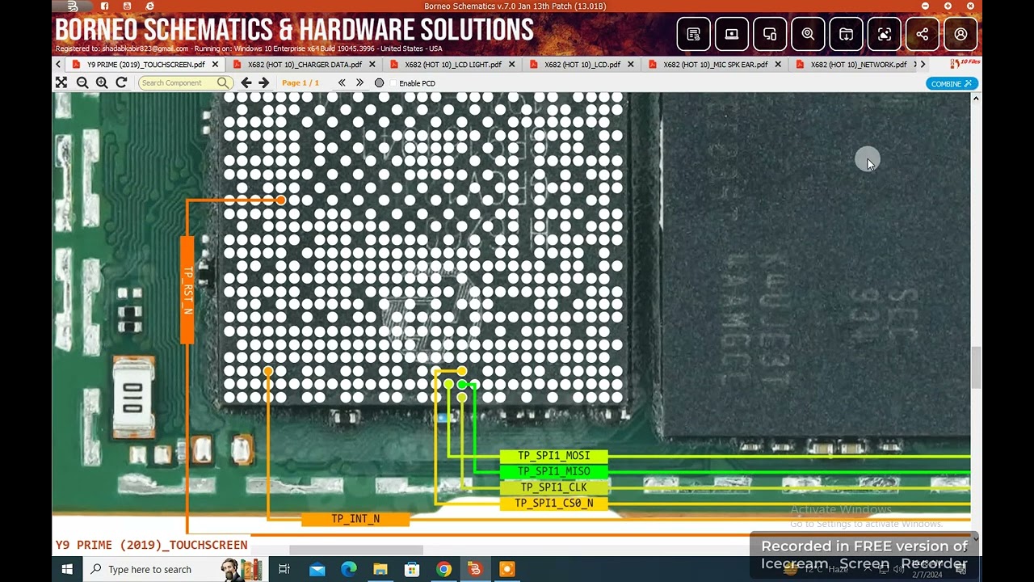Select the TP_SPI1_CLK signal label
The width and height of the screenshot is (1034, 582).
point(553,487)
